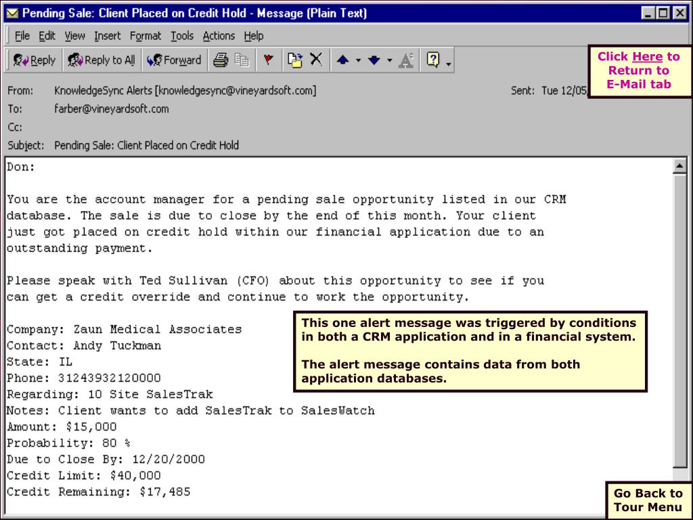
Task: Open the Actions menu
Action: [x=219, y=36]
